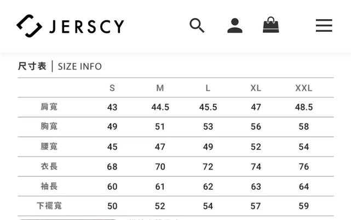Pick the XXL size column header
This screenshot has width=351, height=220.
(x=303, y=88)
